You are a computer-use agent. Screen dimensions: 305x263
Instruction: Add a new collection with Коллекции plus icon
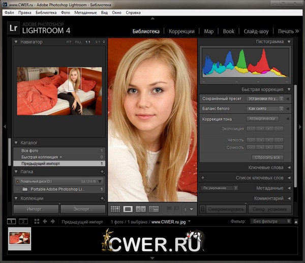(x=102, y=198)
